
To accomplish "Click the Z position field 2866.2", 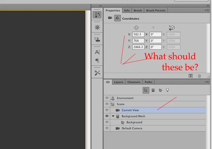I will coord(138,47).
